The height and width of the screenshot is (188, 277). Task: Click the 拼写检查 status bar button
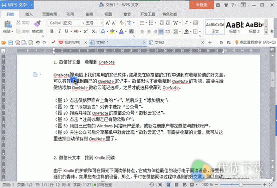tap(103, 185)
